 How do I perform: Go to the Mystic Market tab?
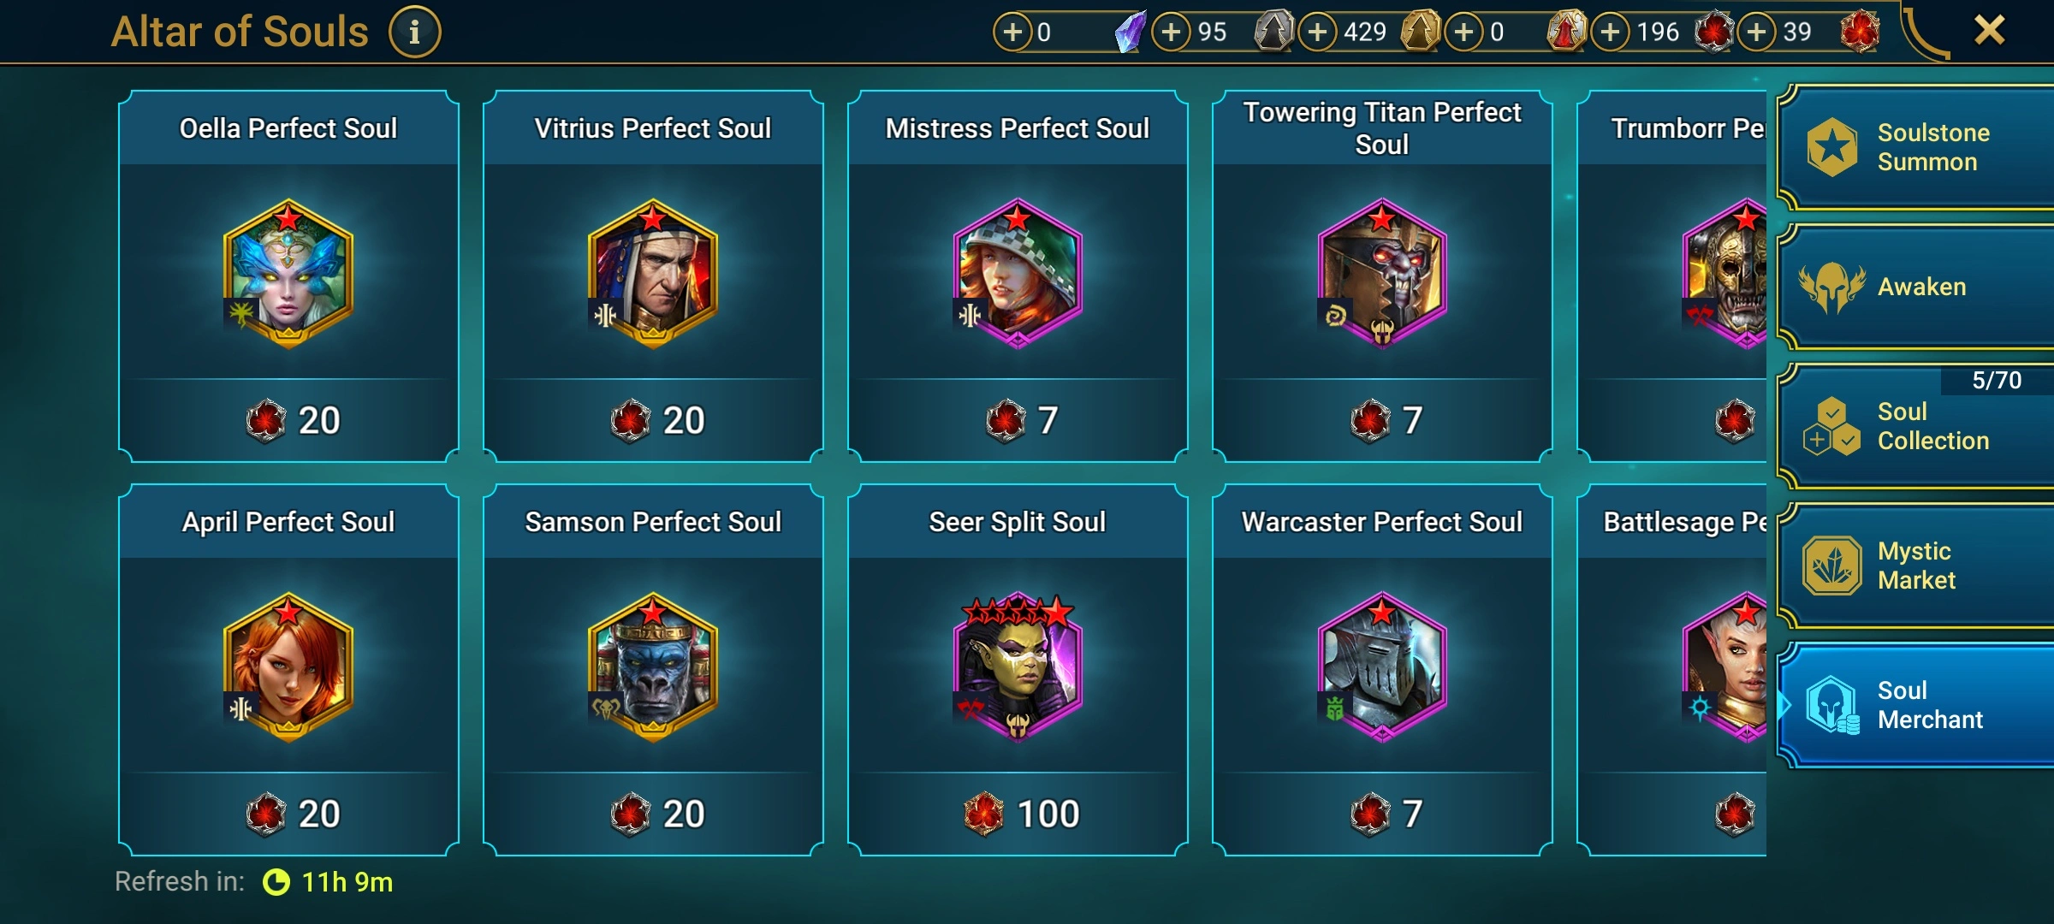click(1915, 566)
